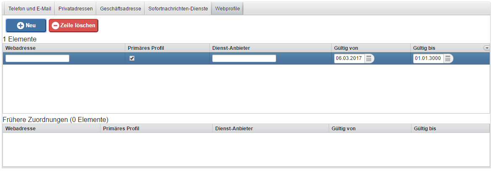Click the Zeile löschen button

[74, 26]
